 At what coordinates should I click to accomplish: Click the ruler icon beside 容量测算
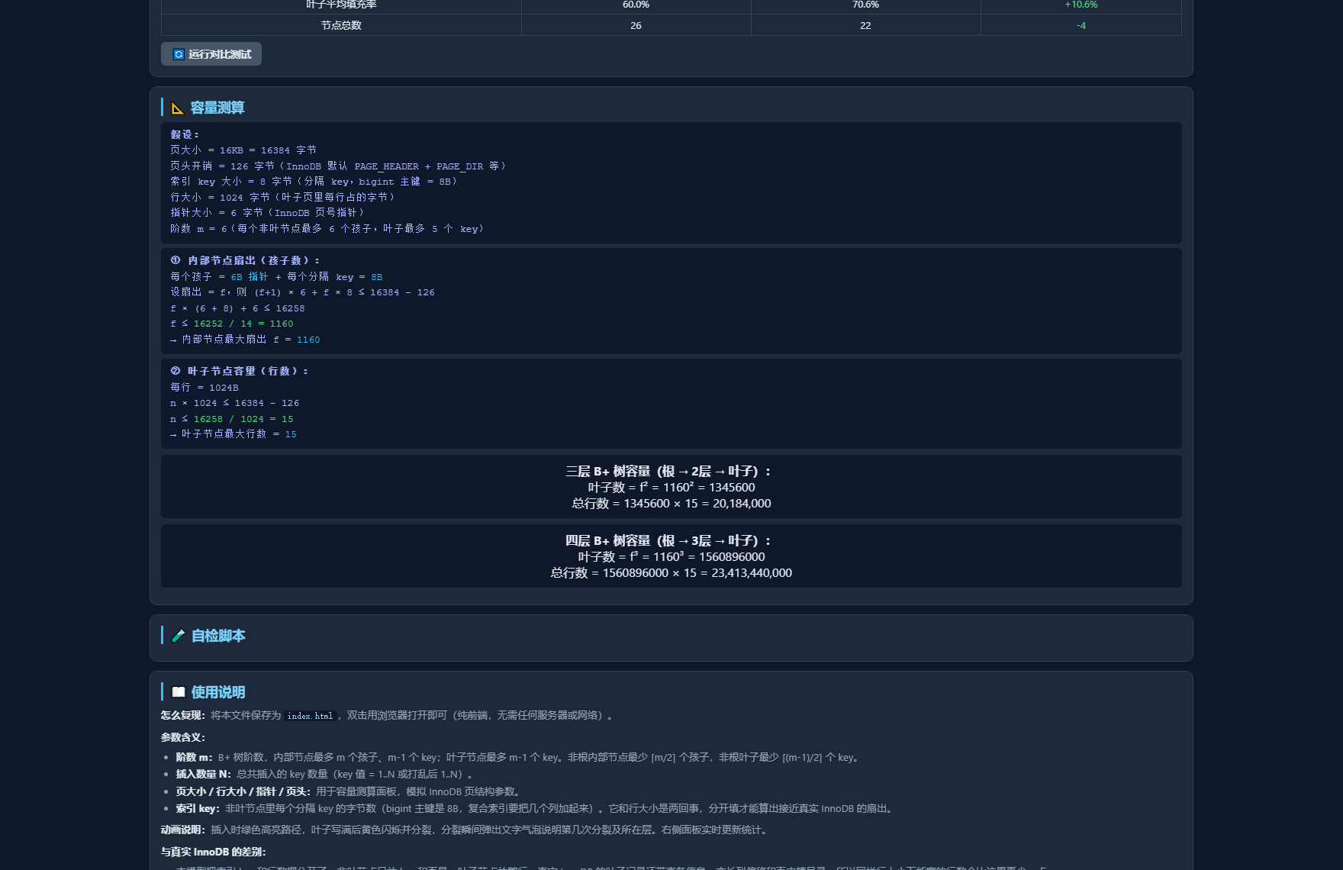(x=178, y=108)
